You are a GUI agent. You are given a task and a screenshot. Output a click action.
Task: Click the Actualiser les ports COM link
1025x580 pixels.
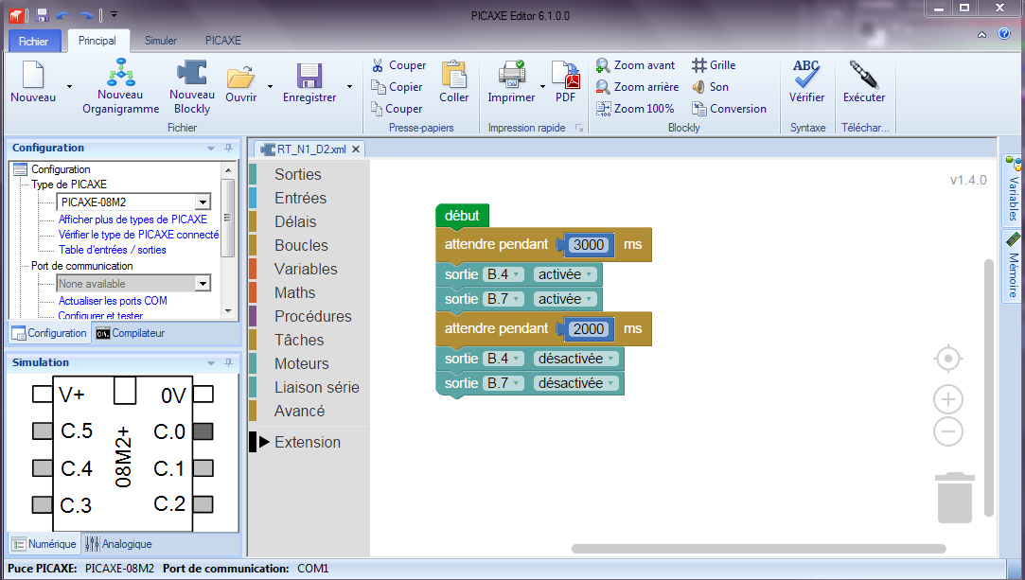[113, 301]
